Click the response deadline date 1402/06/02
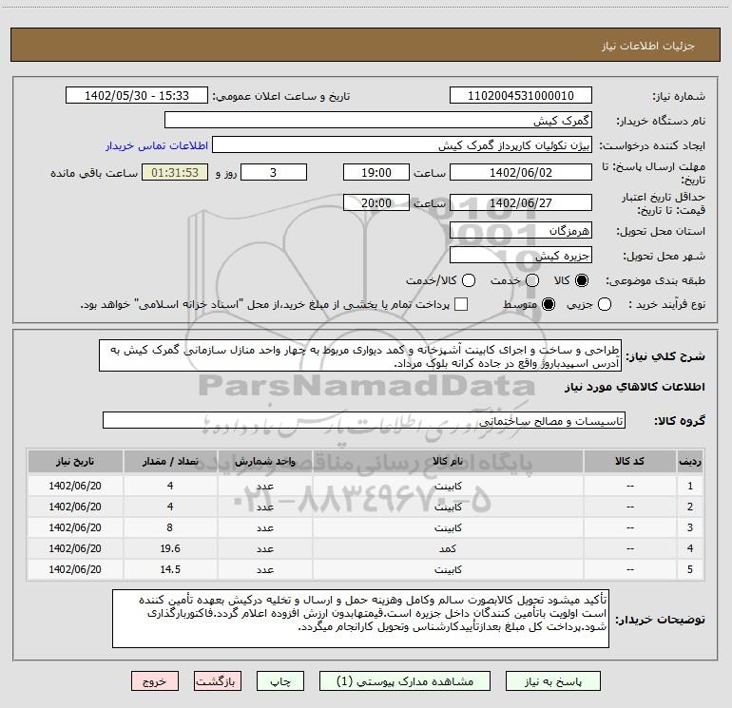The image size is (732, 708). point(521,172)
